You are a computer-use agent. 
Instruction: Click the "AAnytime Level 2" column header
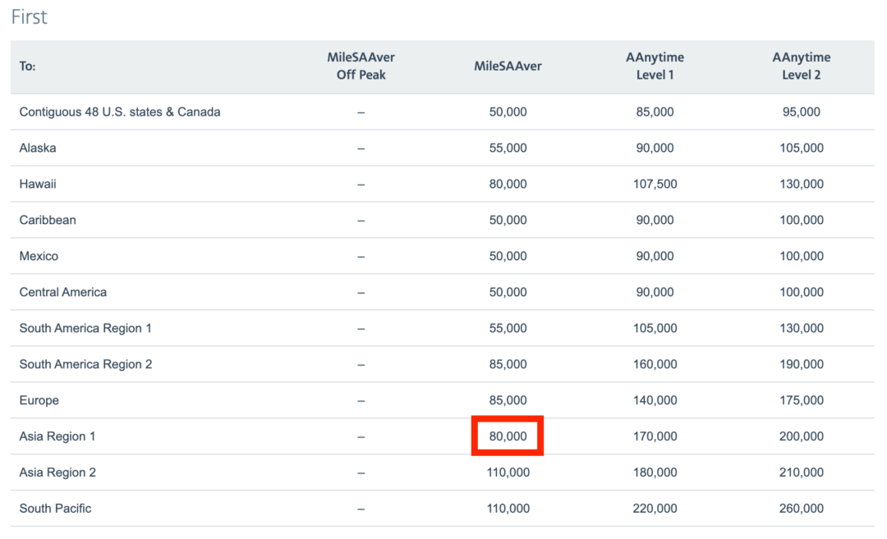801,66
